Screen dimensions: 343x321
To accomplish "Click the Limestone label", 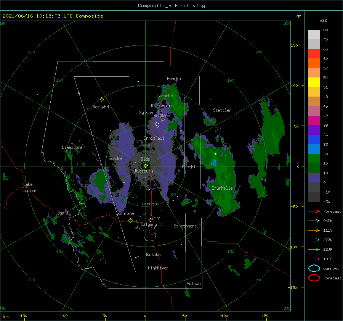I will point(72,147).
